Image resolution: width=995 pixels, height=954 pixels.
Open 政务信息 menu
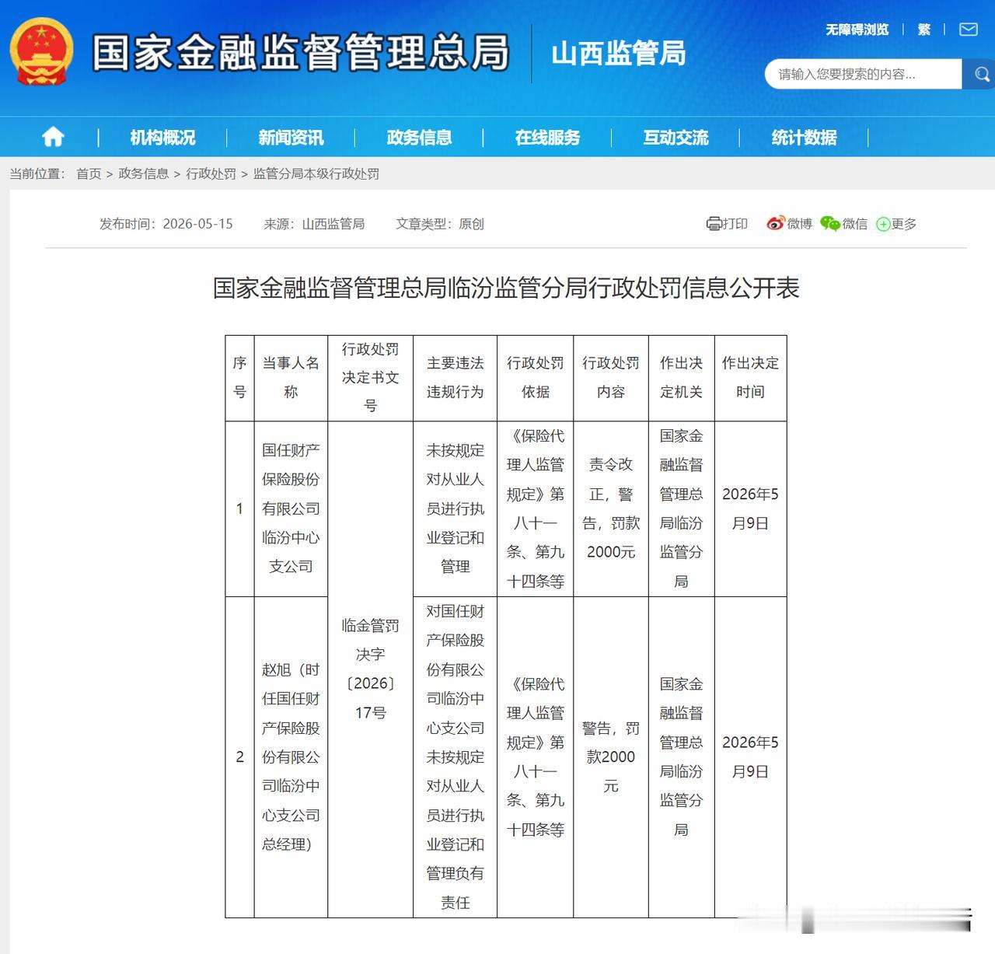pyautogui.click(x=419, y=138)
